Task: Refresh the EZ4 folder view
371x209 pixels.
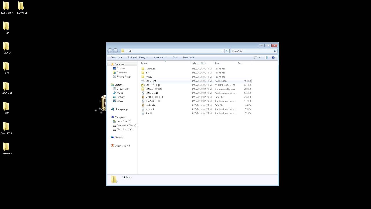Action: click(227, 51)
